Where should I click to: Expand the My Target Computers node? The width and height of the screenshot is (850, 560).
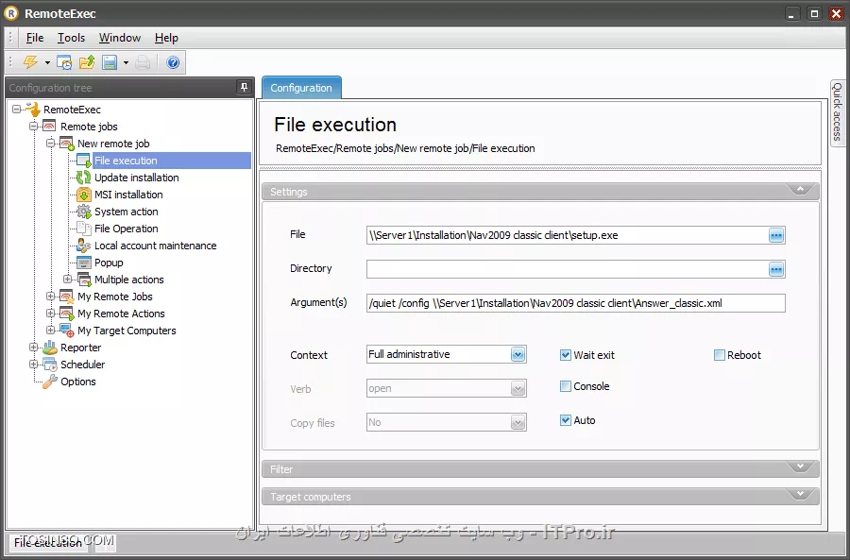point(50,331)
